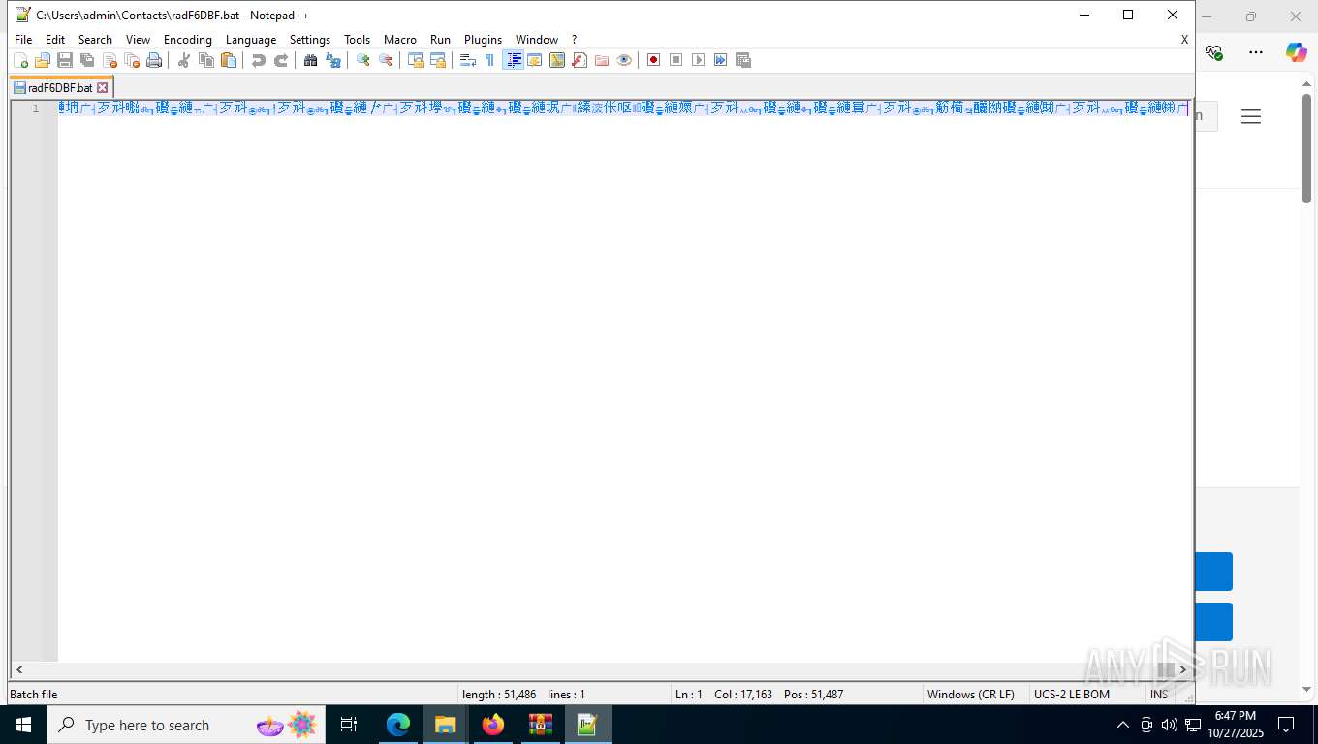Viewport: 1318px width, 744px height.
Task: Save the current recorded macro icon
Action: 743,60
